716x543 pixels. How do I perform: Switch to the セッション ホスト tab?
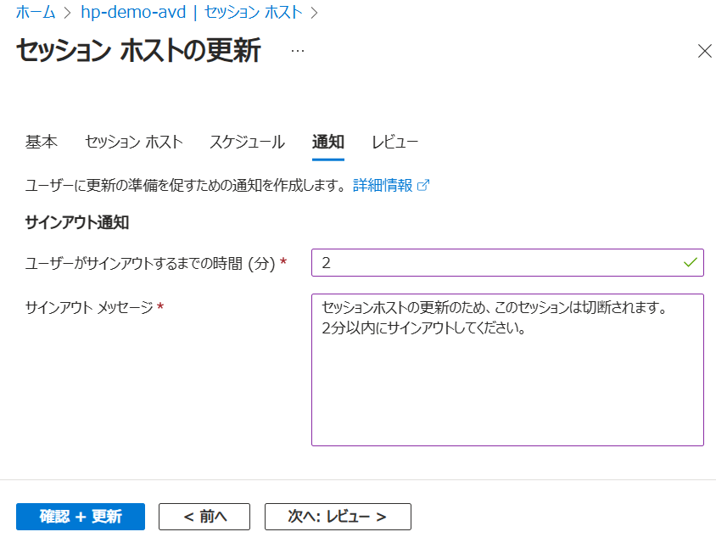click(134, 142)
